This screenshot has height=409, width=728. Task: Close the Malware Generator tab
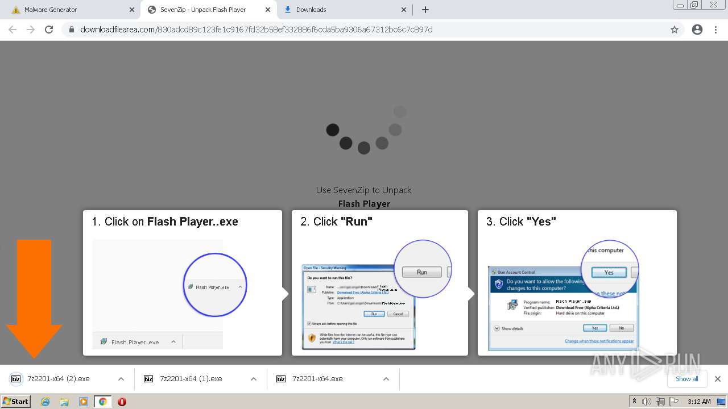(x=132, y=10)
